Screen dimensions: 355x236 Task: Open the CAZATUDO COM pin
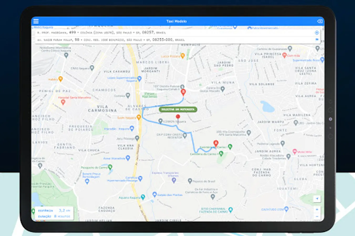click(x=286, y=209)
